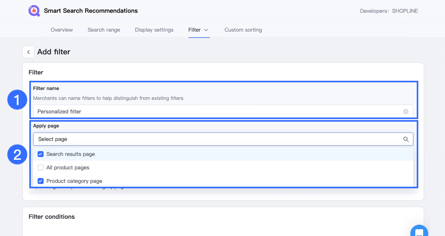Click the blue number 1 annotation circle
This screenshot has width=445, height=236.
[17, 100]
